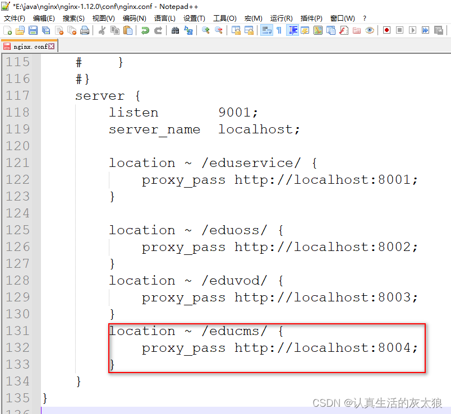Open the 宏(M) menu
This screenshot has height=414, width=451.
click(x=253, y=18)
